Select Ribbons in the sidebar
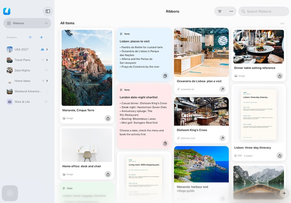The image size is (291, 203). (x=27, y=23)
